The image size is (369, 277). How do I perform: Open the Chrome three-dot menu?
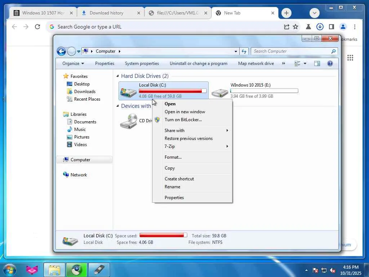click(355, 27)
